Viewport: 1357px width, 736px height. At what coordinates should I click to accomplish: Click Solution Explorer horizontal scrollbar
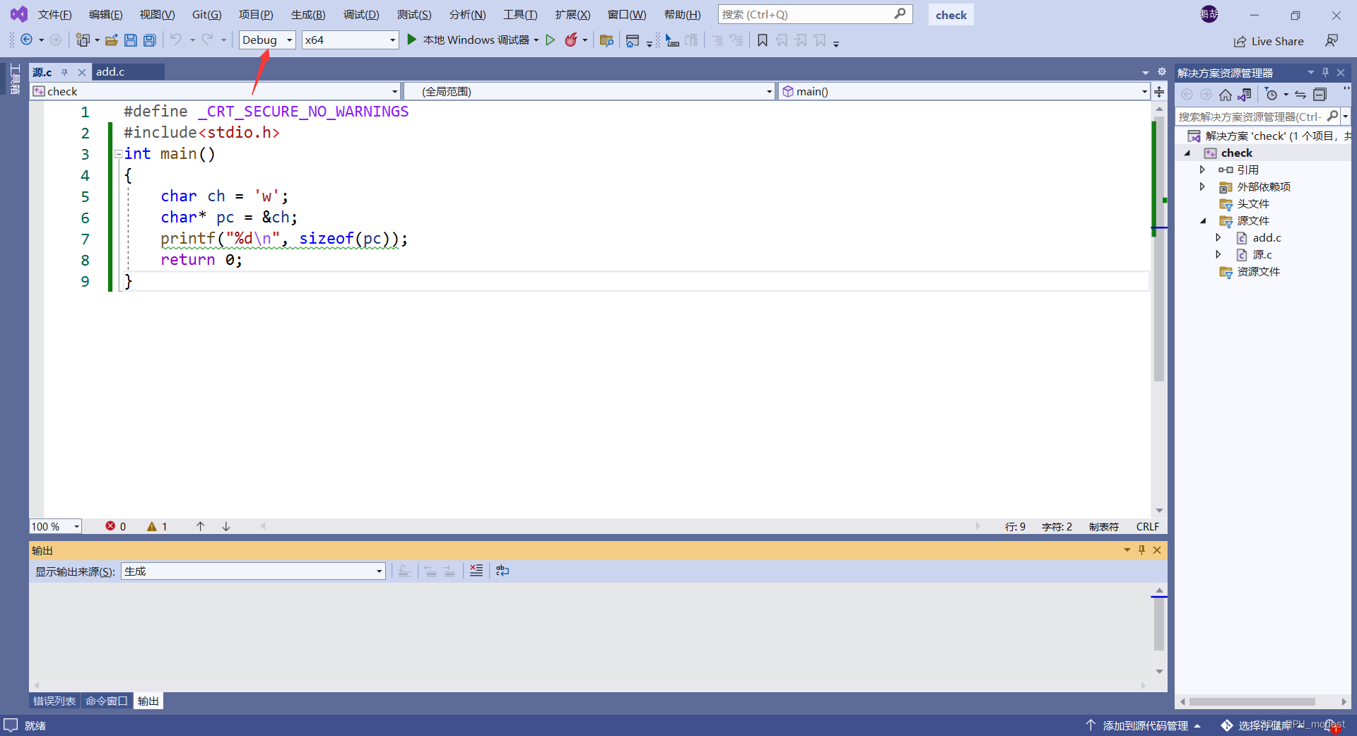[1252, 701]
